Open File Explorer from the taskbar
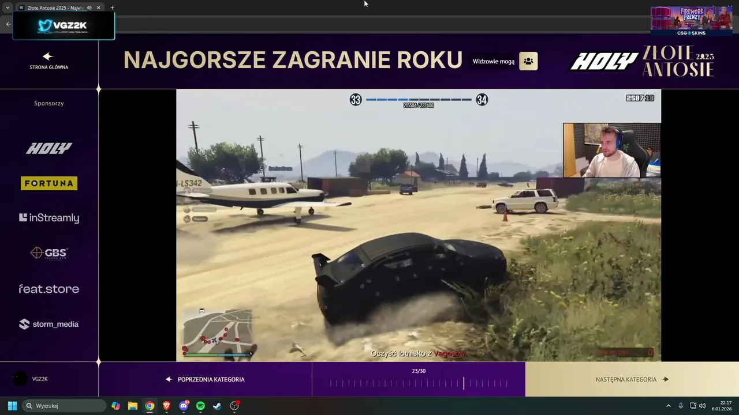739x415 pixels. click(132, 406)
